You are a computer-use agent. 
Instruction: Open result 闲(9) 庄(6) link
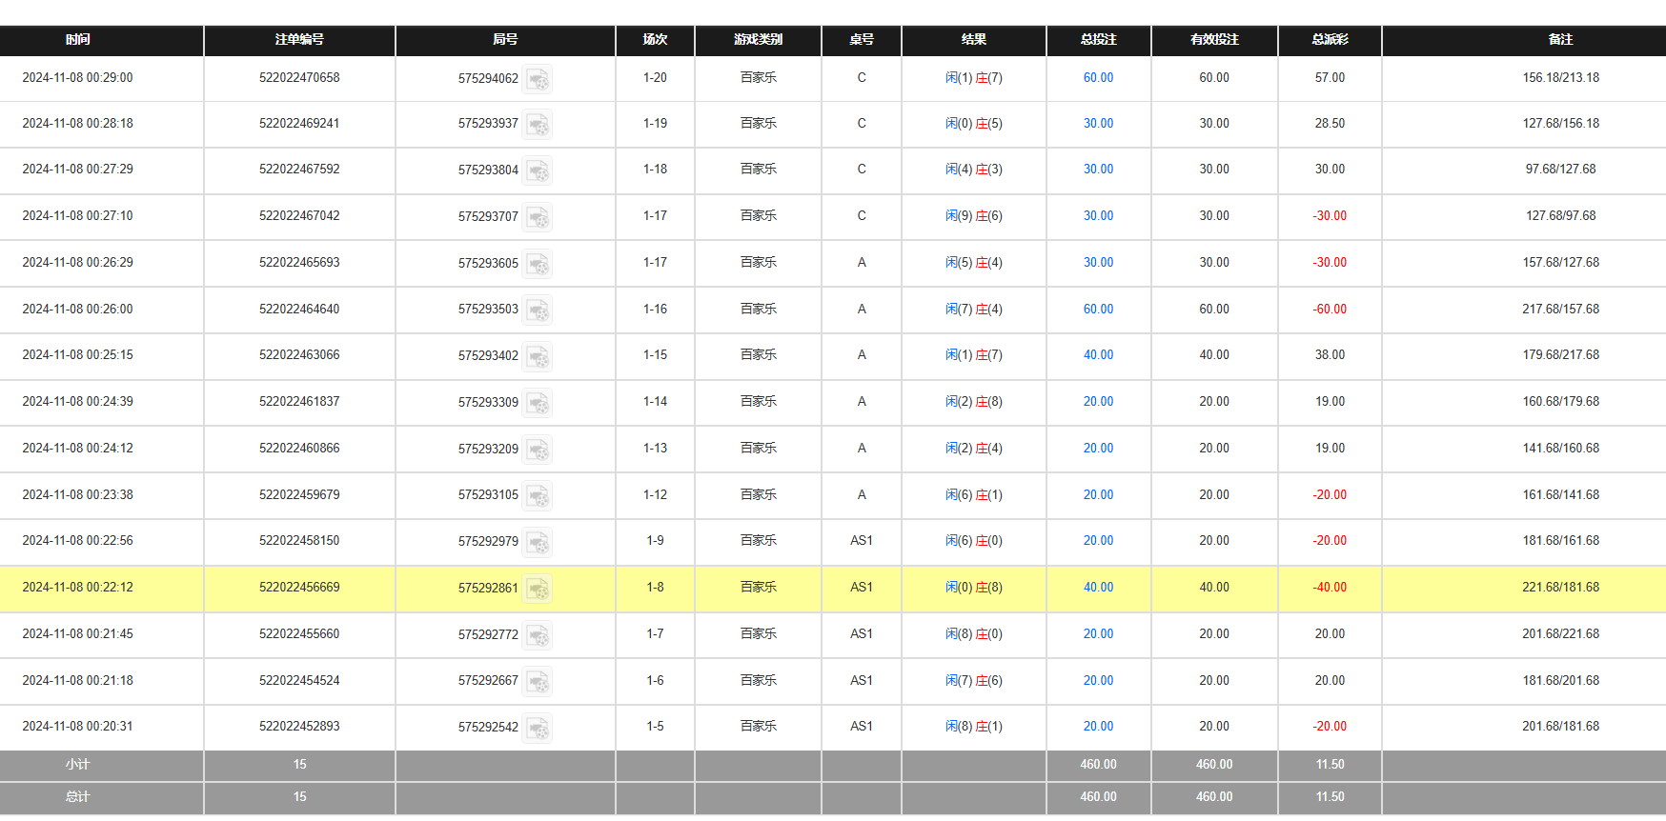click(973, 216)
